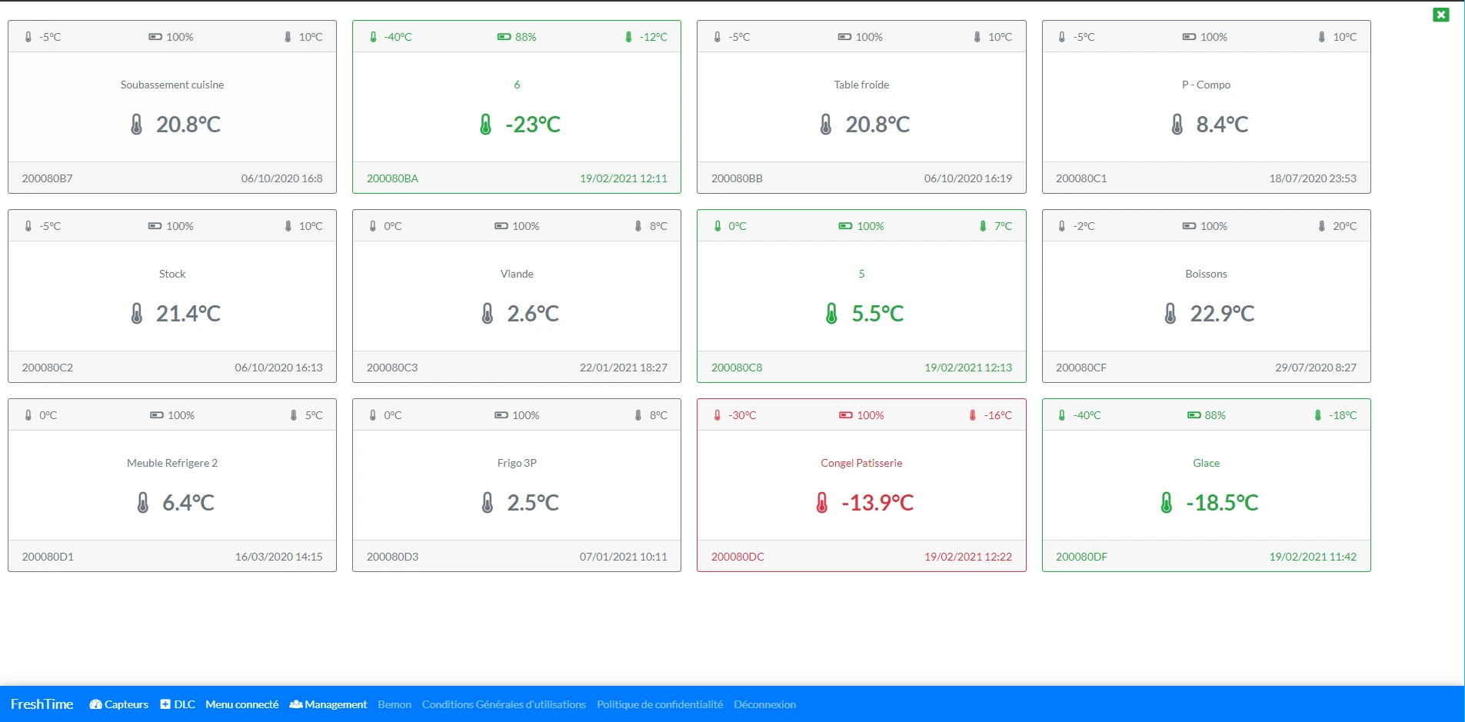Screen dimensions: 1465x722
Task: Click battery icon in Table froide card header
Action: tap(844, 36)
